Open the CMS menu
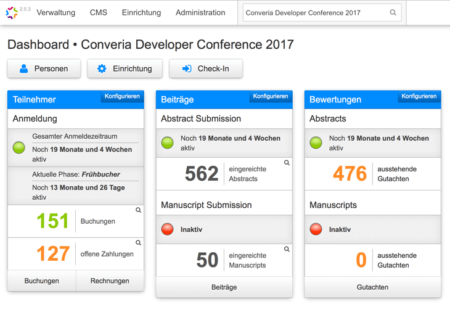The image size is (450, 312). tap(99, 12)
